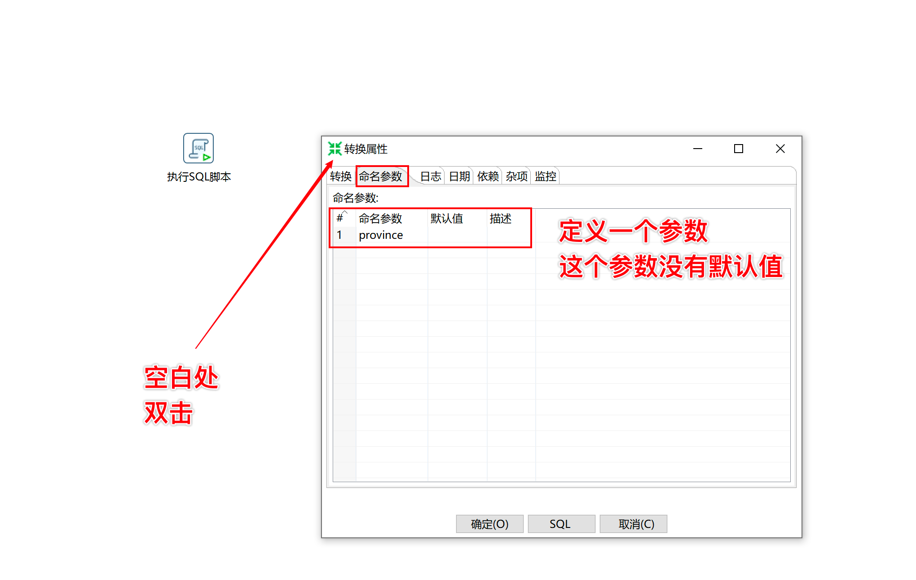Screen dimensions: 916x580
Task: Maximize the 转换属性 dialog
Action: 739,149
